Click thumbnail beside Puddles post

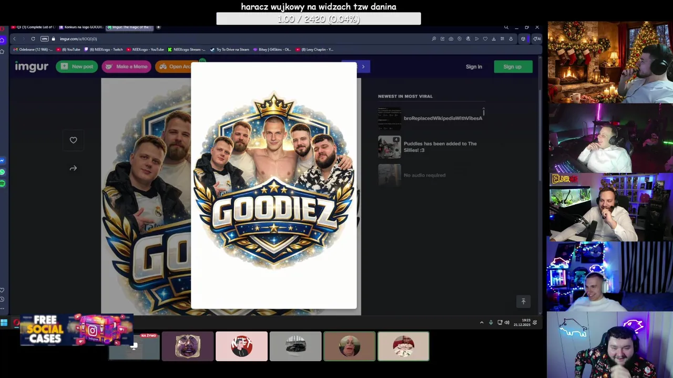(x=390, y=147)
